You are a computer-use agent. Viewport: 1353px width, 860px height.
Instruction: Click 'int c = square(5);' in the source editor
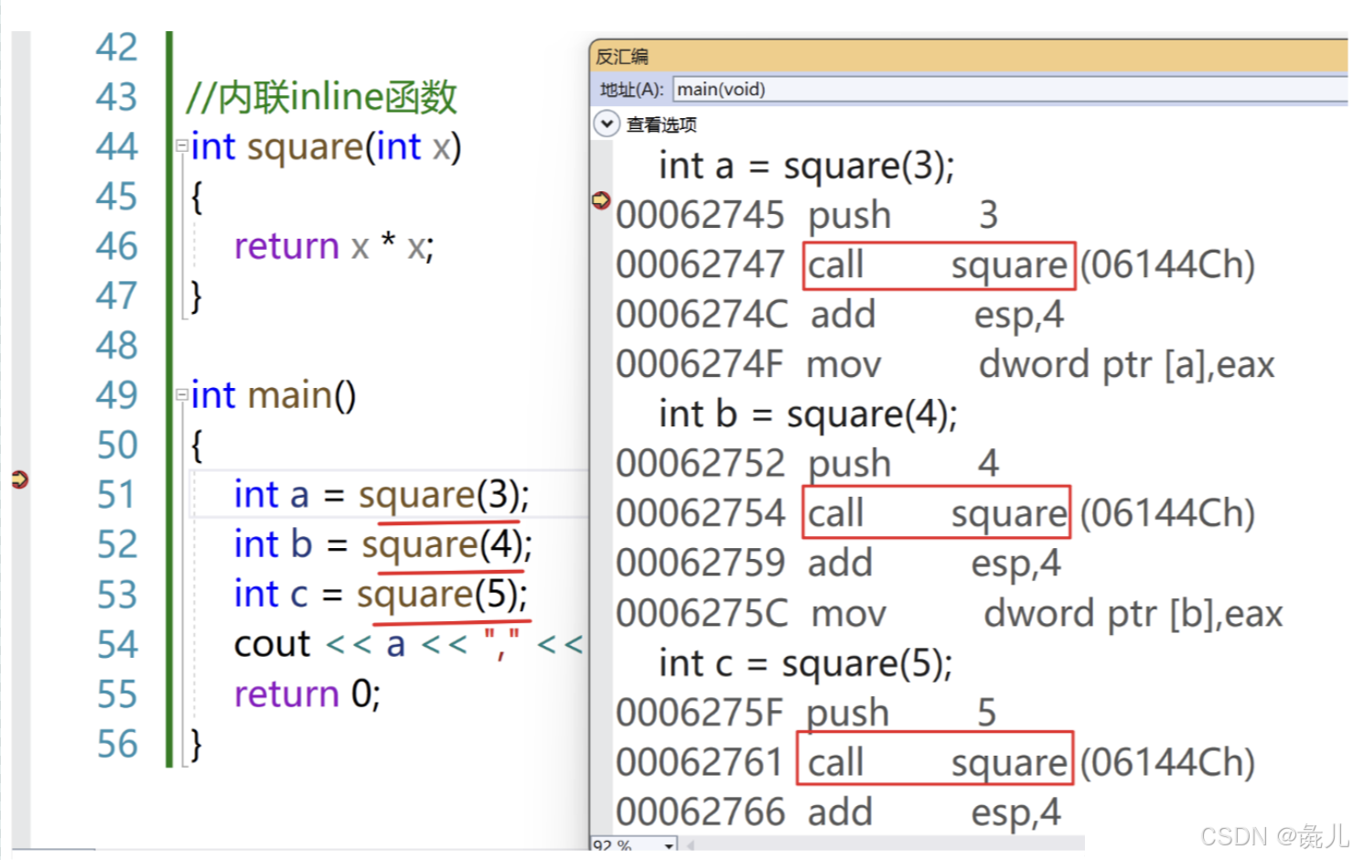381,595
